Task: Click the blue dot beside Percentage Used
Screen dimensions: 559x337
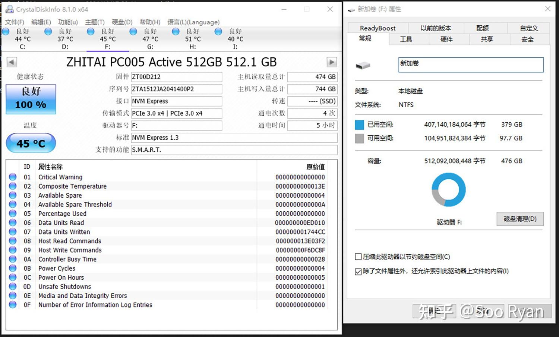Action: [x=12, y=213]
